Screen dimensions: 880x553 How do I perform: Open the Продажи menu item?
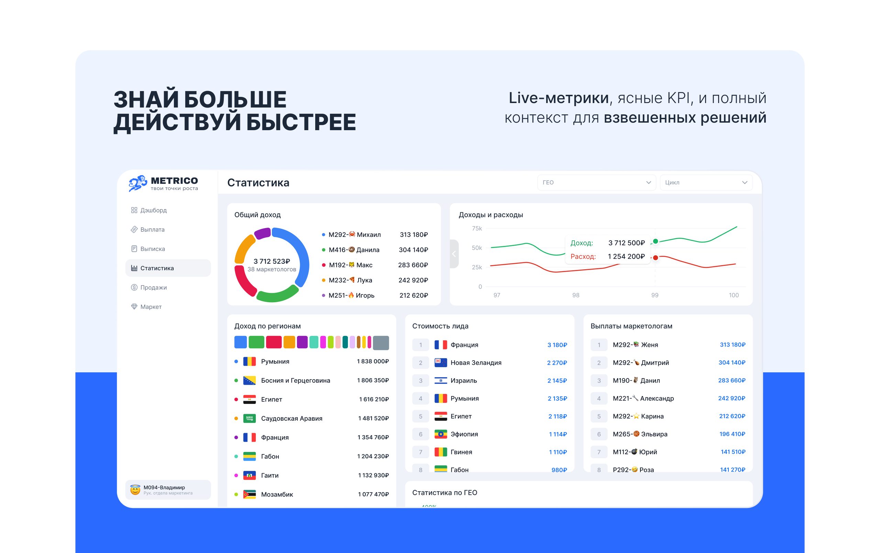(x=154, y=287)
